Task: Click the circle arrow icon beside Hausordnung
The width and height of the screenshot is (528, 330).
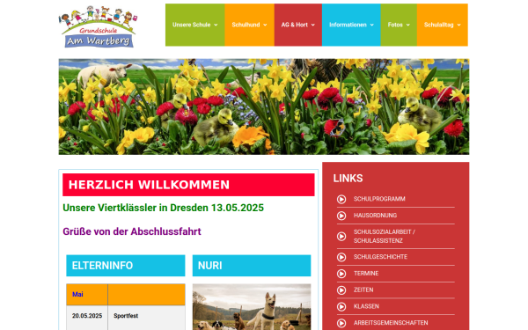Action: [x=341, y=216]
